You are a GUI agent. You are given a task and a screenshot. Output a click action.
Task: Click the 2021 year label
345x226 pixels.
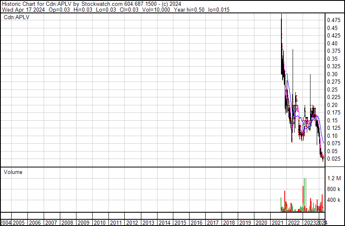coord(277,223)
